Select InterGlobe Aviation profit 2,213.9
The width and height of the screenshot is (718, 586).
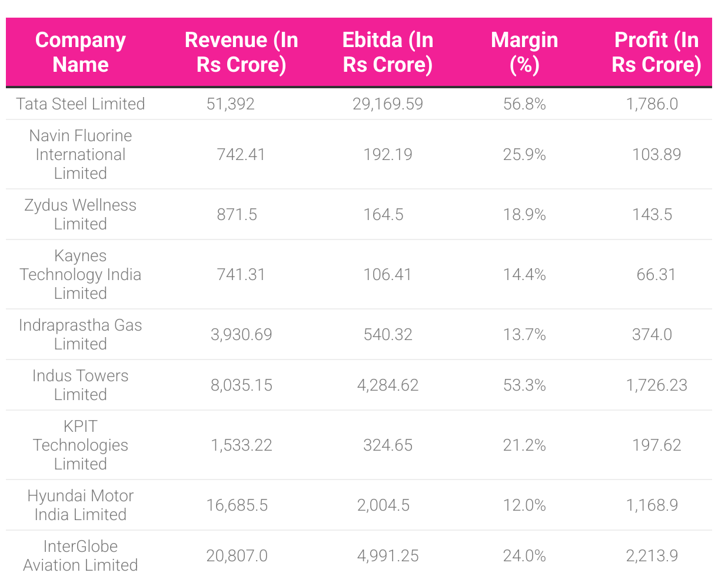click(652, 556)
